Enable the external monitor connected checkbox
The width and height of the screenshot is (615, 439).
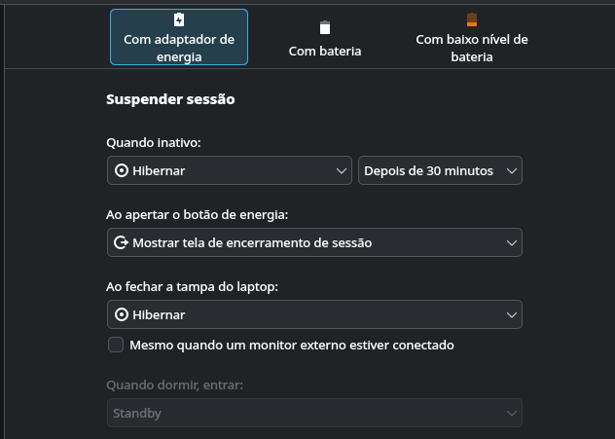tap(116, 345)
